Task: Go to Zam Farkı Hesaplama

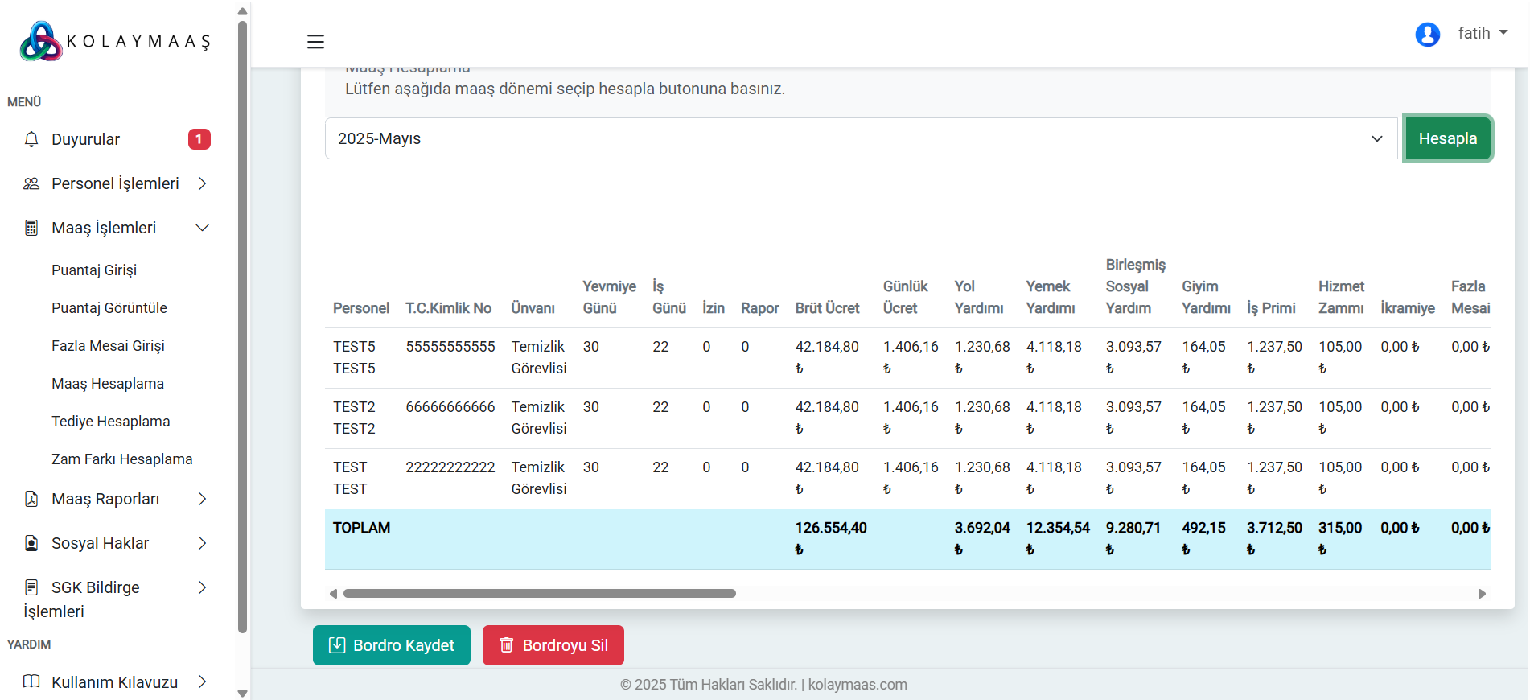Action: point(122,459)
